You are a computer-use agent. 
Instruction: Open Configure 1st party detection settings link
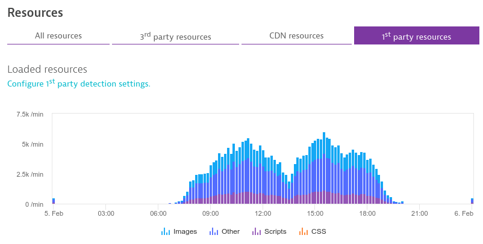(78, 84)
